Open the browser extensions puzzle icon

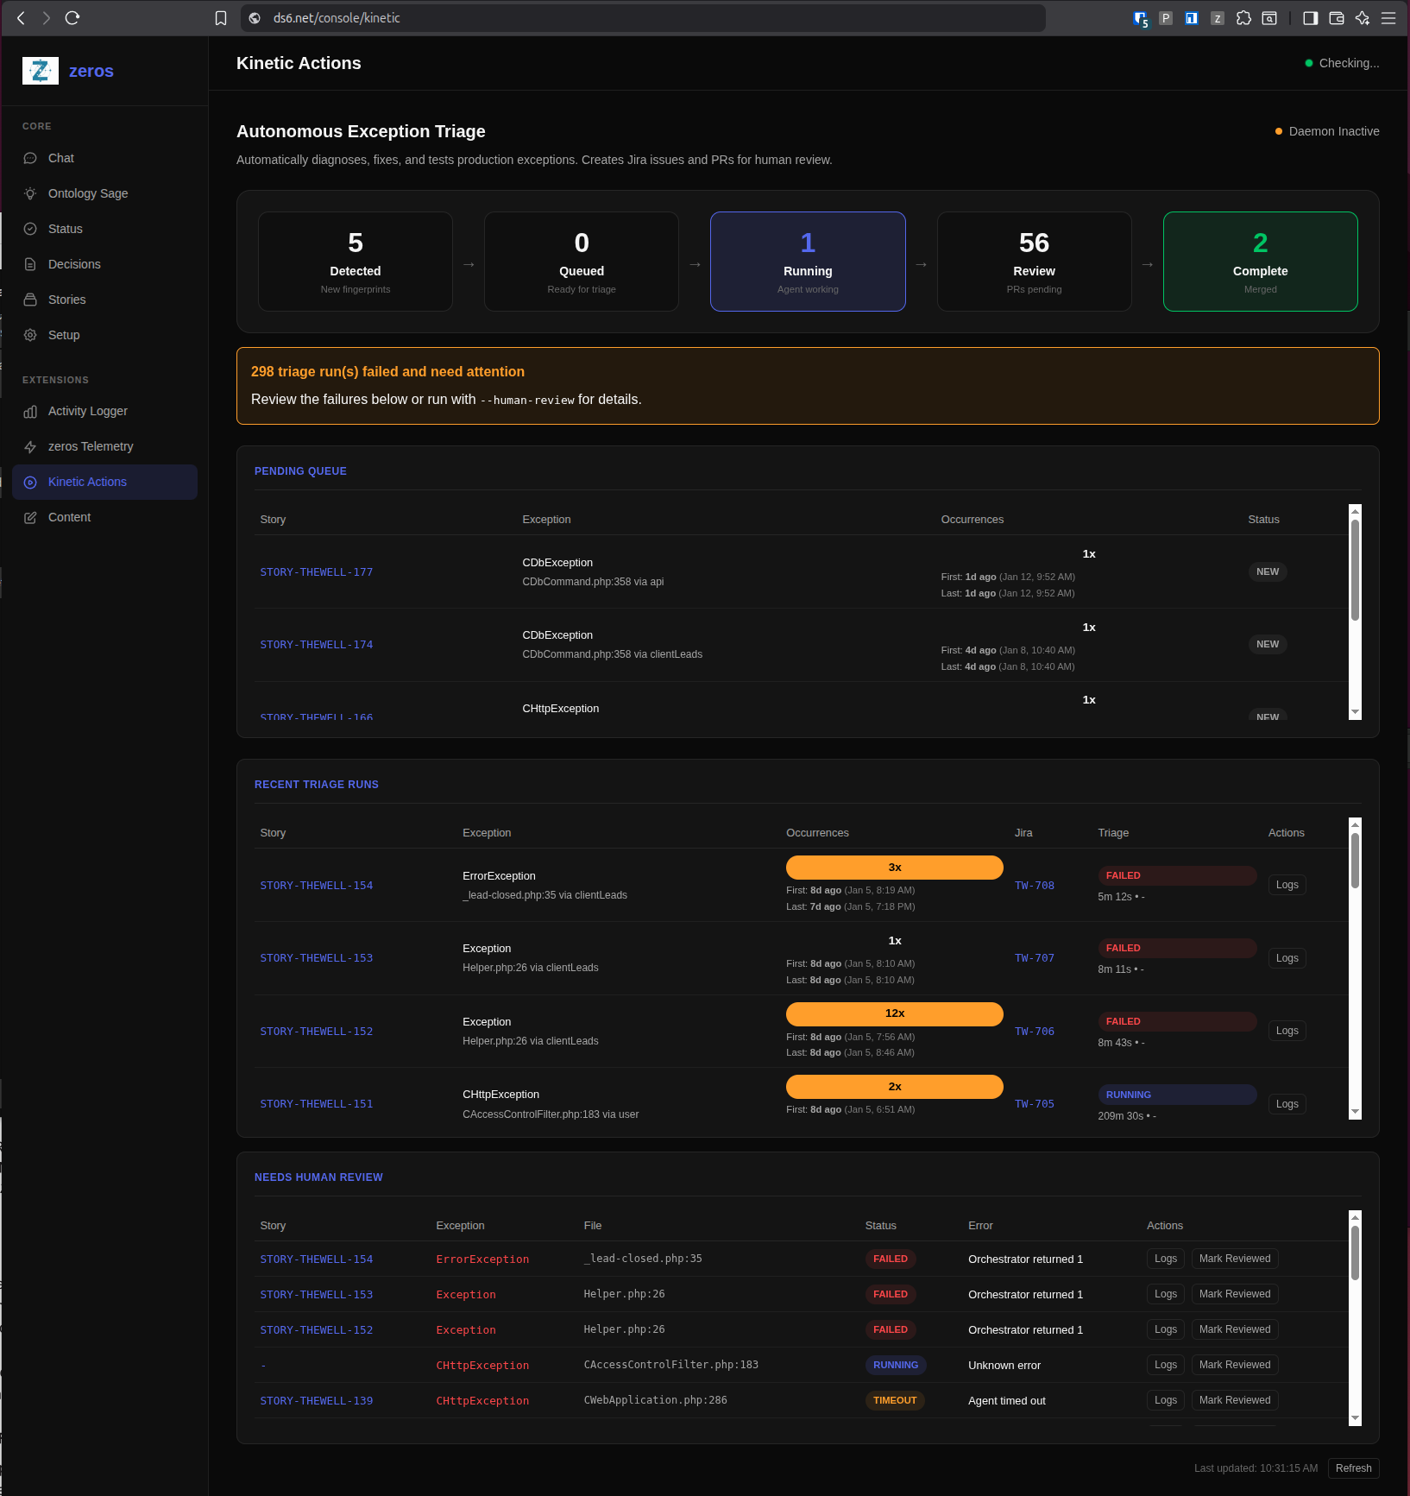pyautogui.click(x=1243, y=18)
